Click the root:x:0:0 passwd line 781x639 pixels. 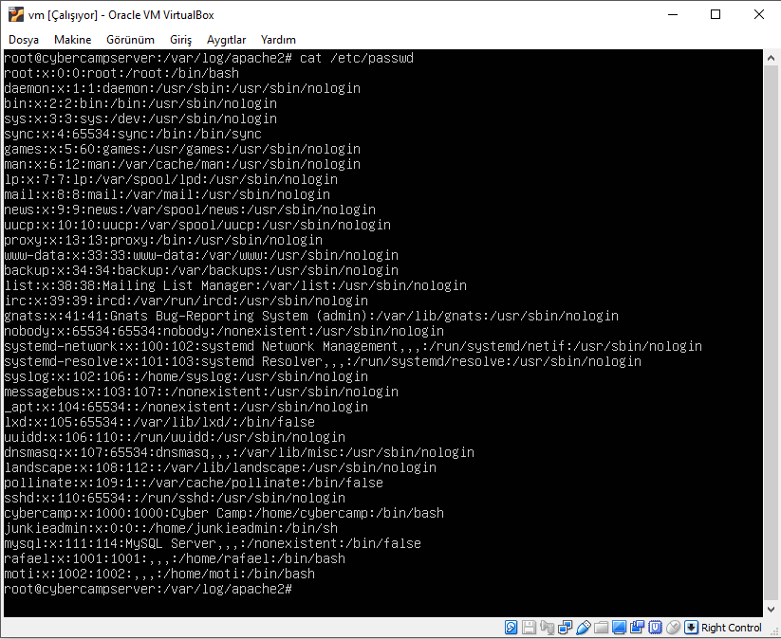pos(121,74)
